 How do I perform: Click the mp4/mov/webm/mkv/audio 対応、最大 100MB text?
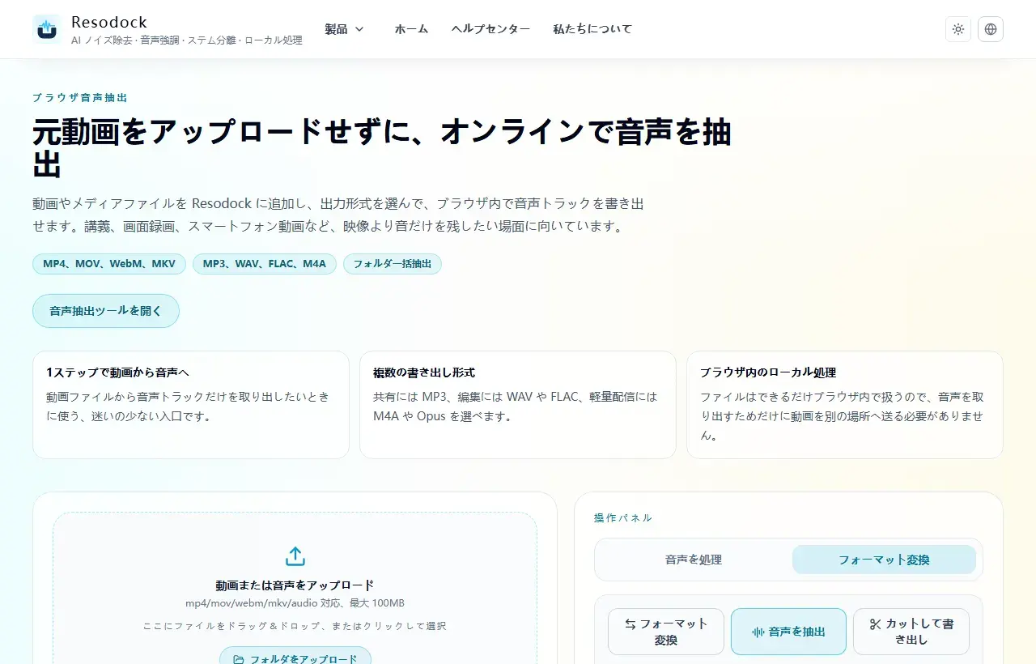[295, 603]
